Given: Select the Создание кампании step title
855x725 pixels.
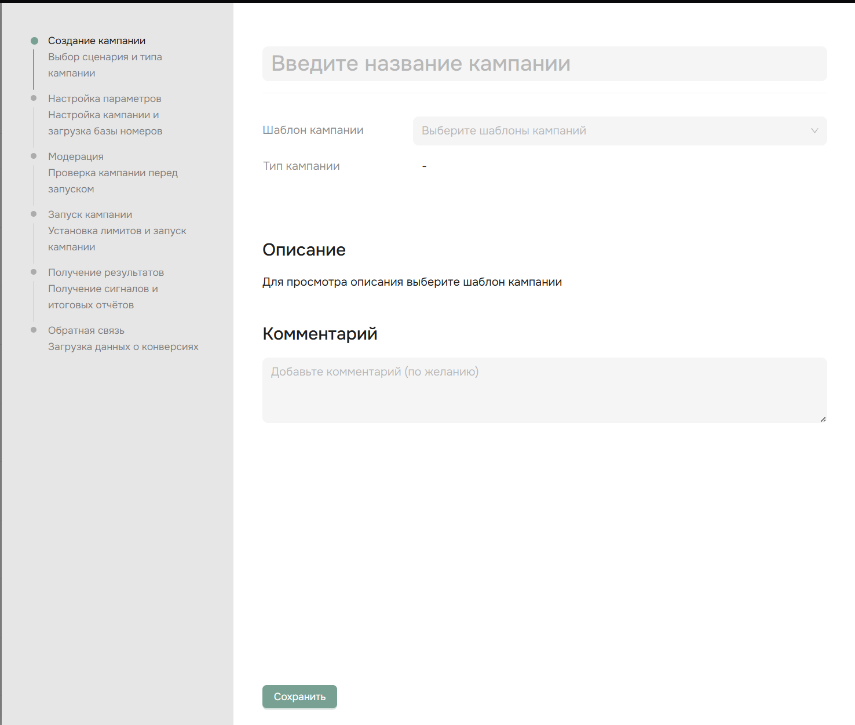Looking at the screenshot, I should coord(97,41).
